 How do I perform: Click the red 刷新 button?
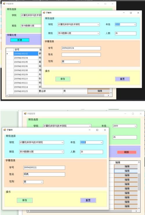127,152
